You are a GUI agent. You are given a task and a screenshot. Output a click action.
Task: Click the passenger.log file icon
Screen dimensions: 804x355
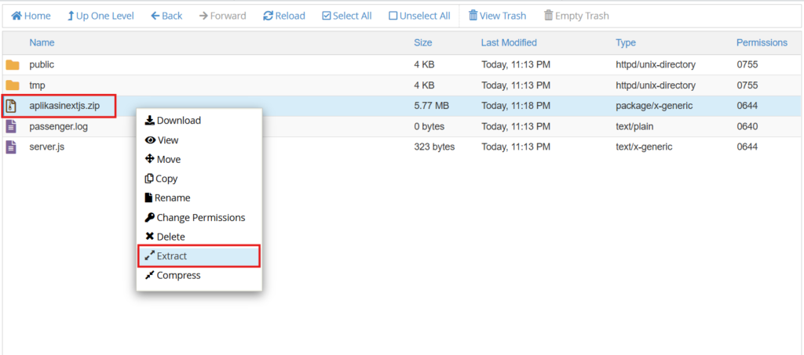point(11,126)
